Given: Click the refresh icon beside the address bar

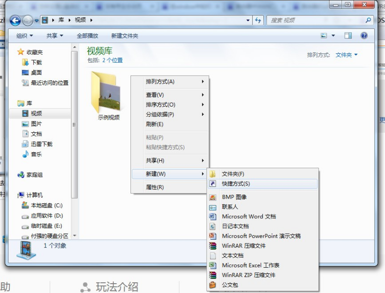Looking at the screenshot, I should [258, 20].
